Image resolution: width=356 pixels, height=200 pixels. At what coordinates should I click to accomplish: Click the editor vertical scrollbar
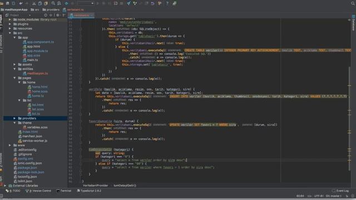[x=349, y=118]
